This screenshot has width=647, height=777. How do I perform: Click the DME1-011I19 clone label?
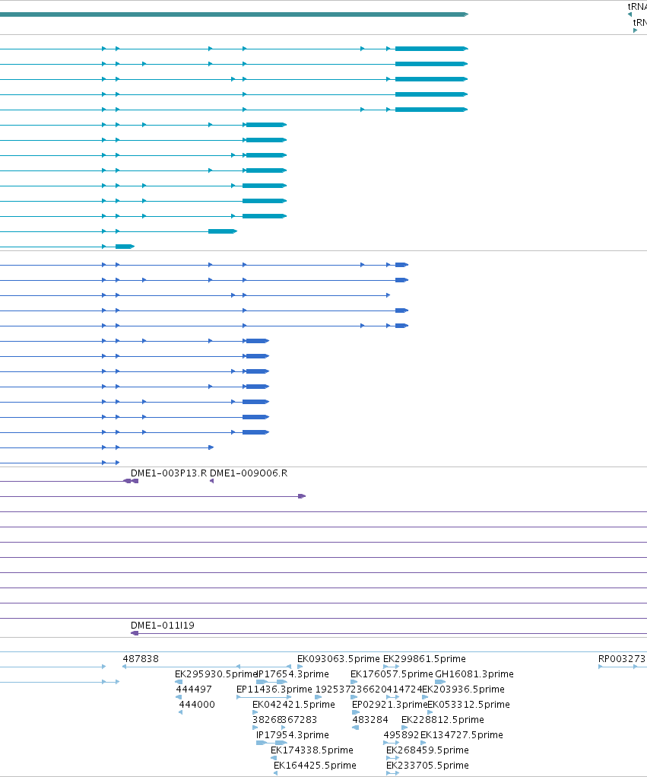tap(163, 626)
